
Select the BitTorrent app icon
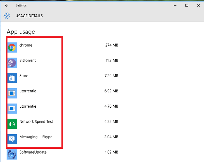point(12,63)
